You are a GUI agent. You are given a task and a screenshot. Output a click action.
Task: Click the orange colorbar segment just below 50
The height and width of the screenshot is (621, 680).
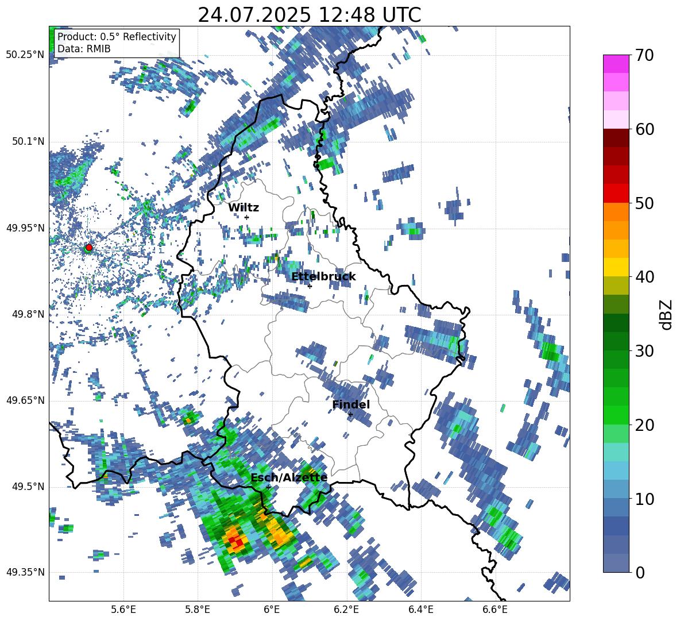pos(616,211)
